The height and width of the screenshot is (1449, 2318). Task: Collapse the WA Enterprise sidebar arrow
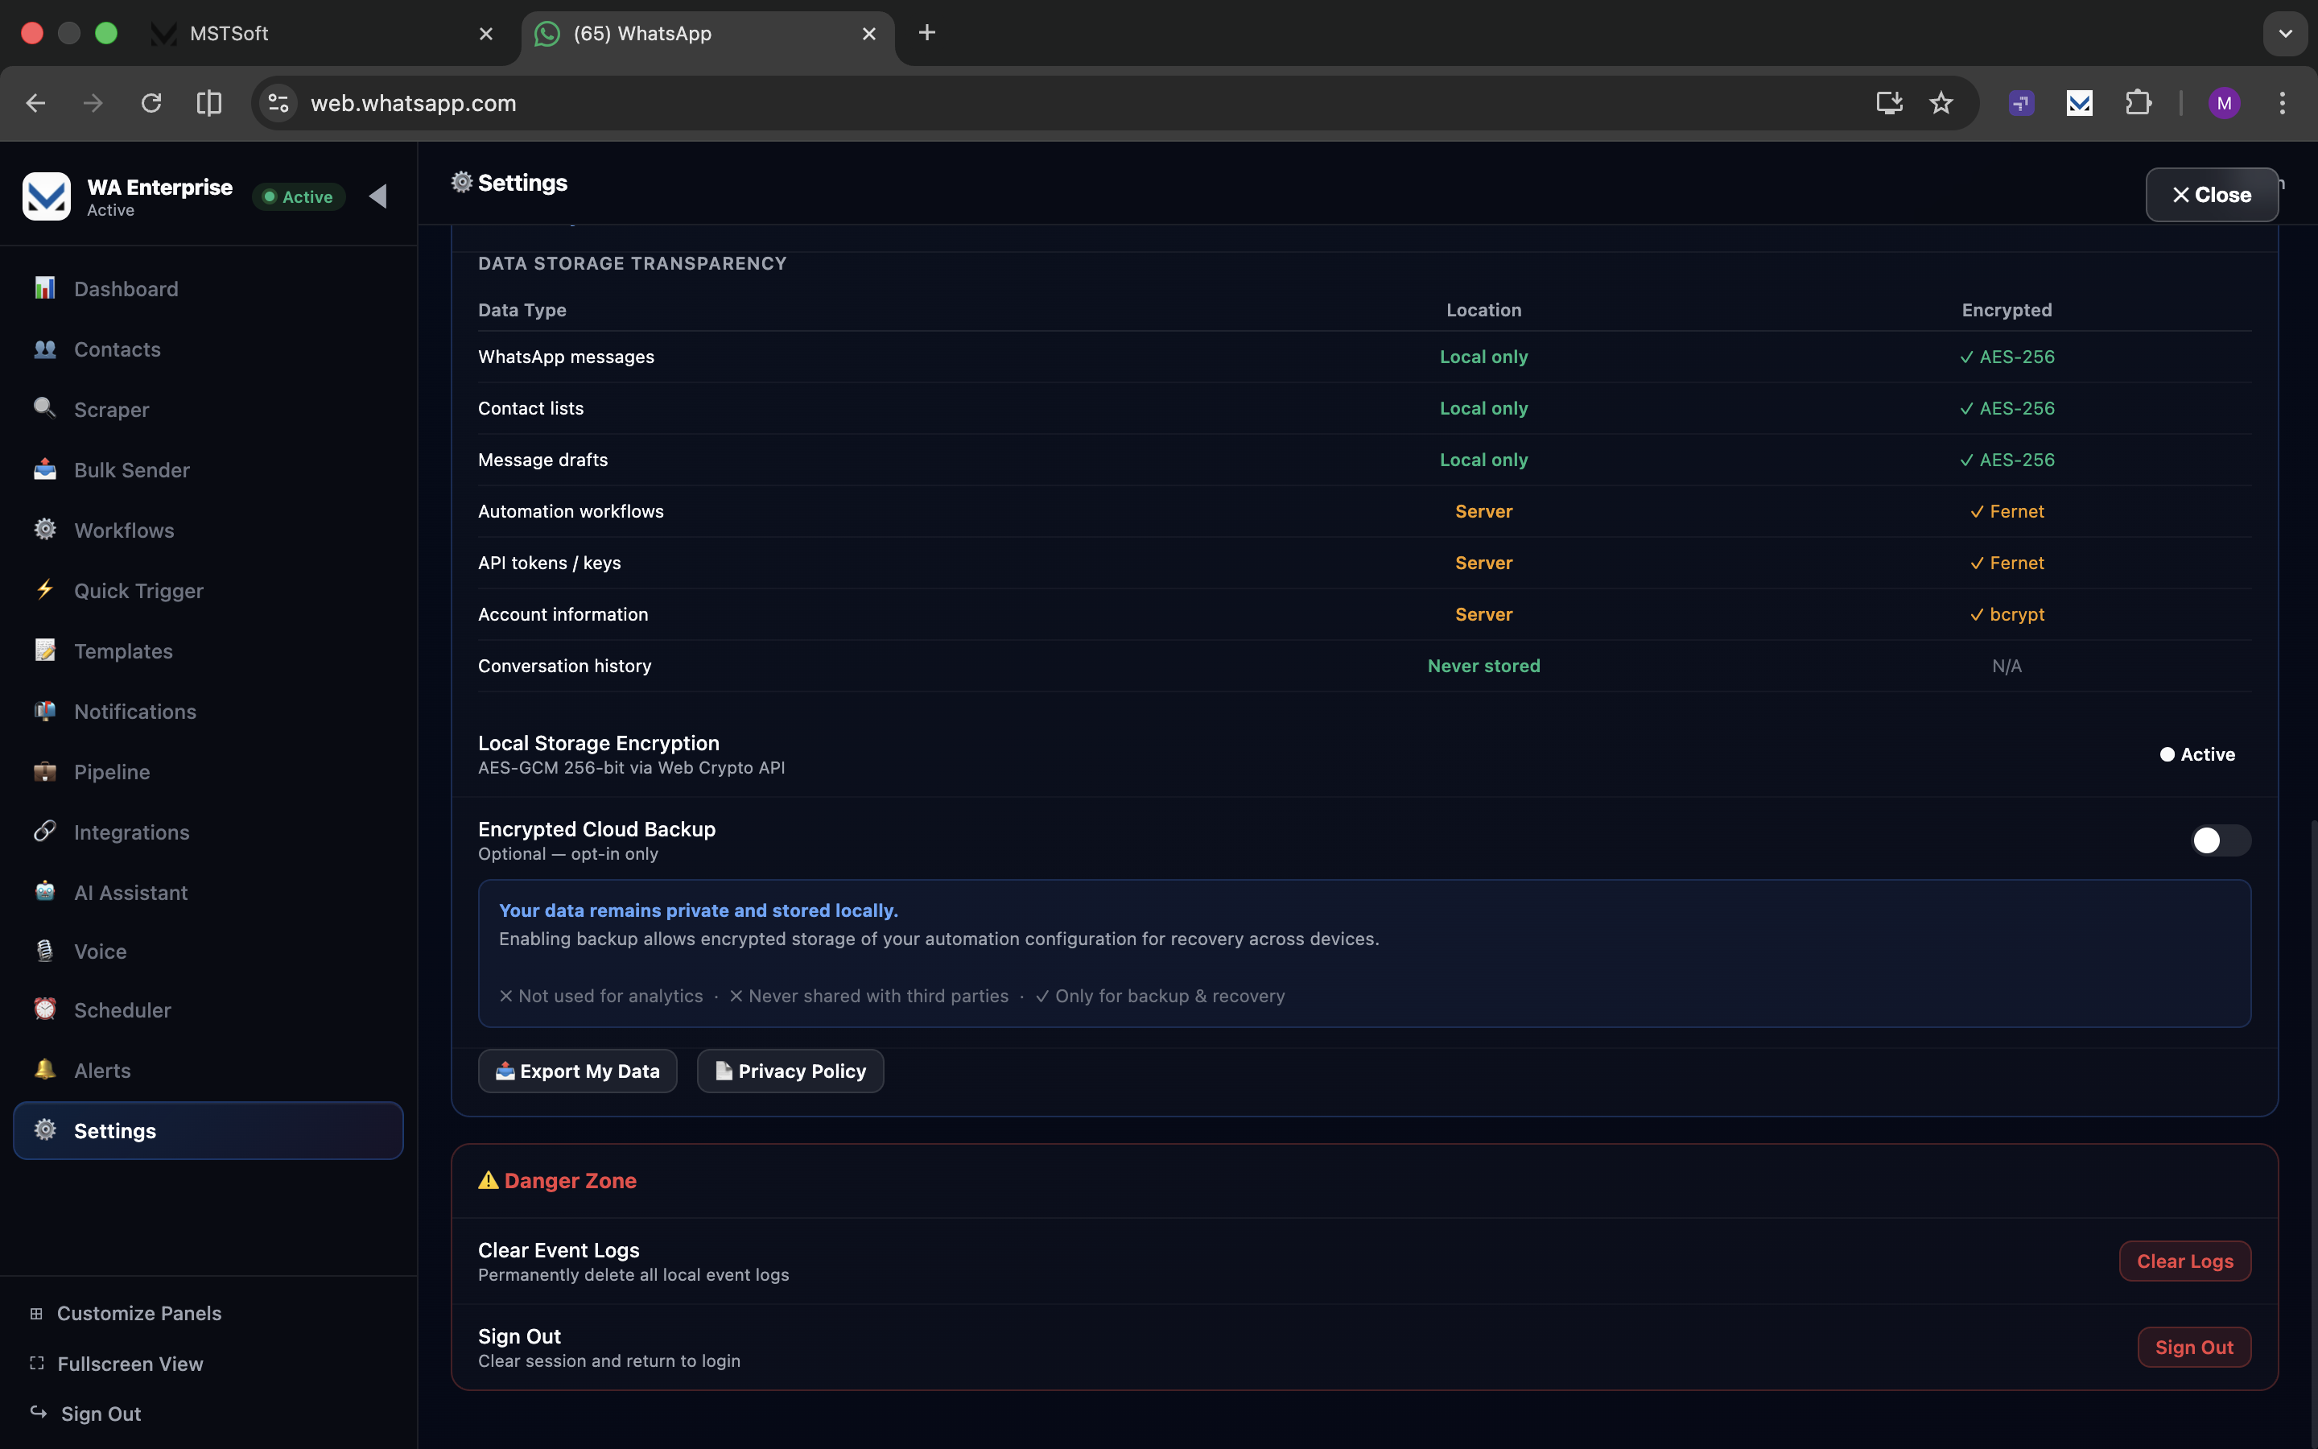coord(378,196)
